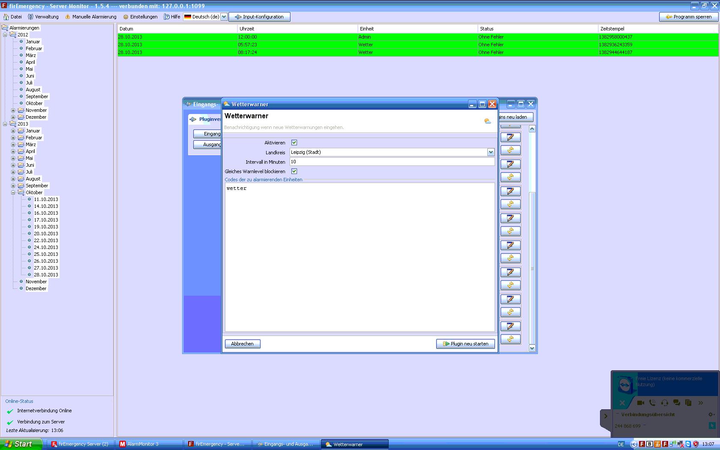Viewport: 720px width, 450px height.
Task: Click the red shield security tray icon
Action: click(x=696, y=444)
